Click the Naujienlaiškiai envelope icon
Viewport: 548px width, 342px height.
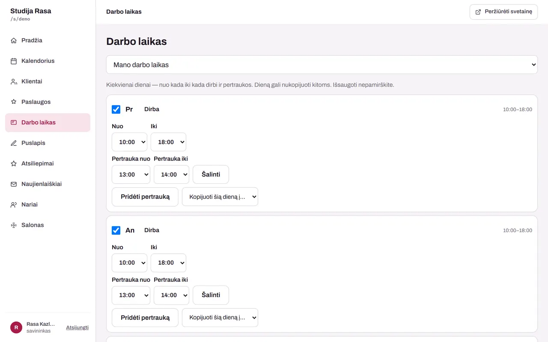point(14,184)
